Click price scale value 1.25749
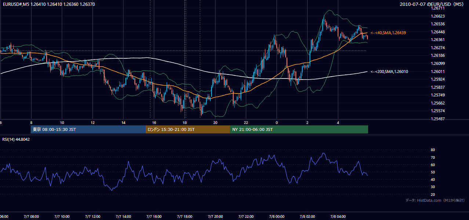The width and height of the screenshot is (469, 220). click(438, 95)
